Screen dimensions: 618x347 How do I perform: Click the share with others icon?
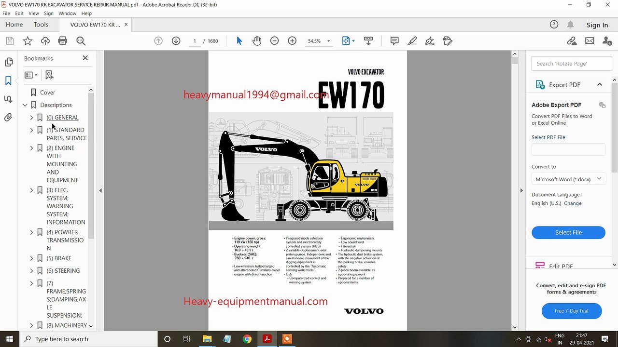[x=607, y=41]
